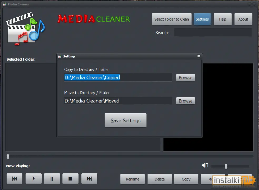
Task: Open the Help button
Action: point(222,19)
